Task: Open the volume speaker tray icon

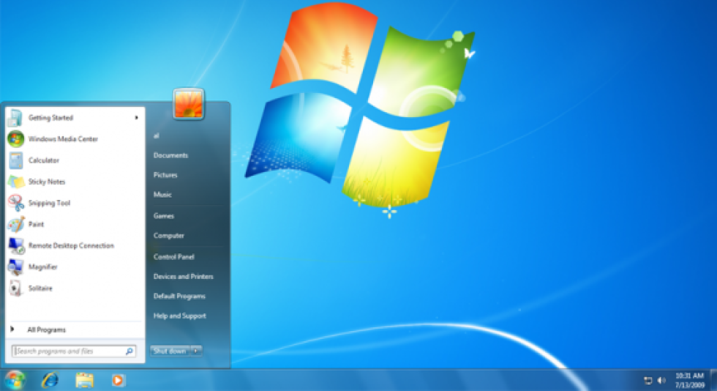Action: point(661,381)
